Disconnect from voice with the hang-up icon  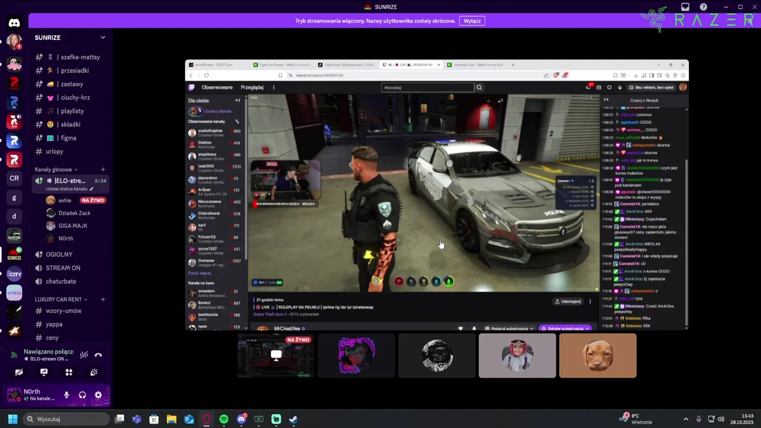[98, 355]
